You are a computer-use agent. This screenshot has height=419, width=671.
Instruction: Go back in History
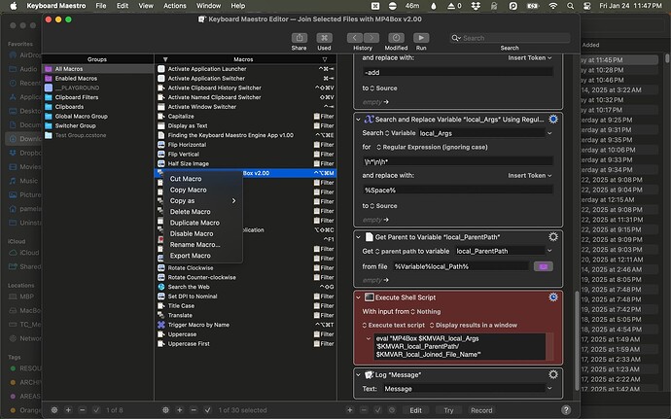coord(355,38)
